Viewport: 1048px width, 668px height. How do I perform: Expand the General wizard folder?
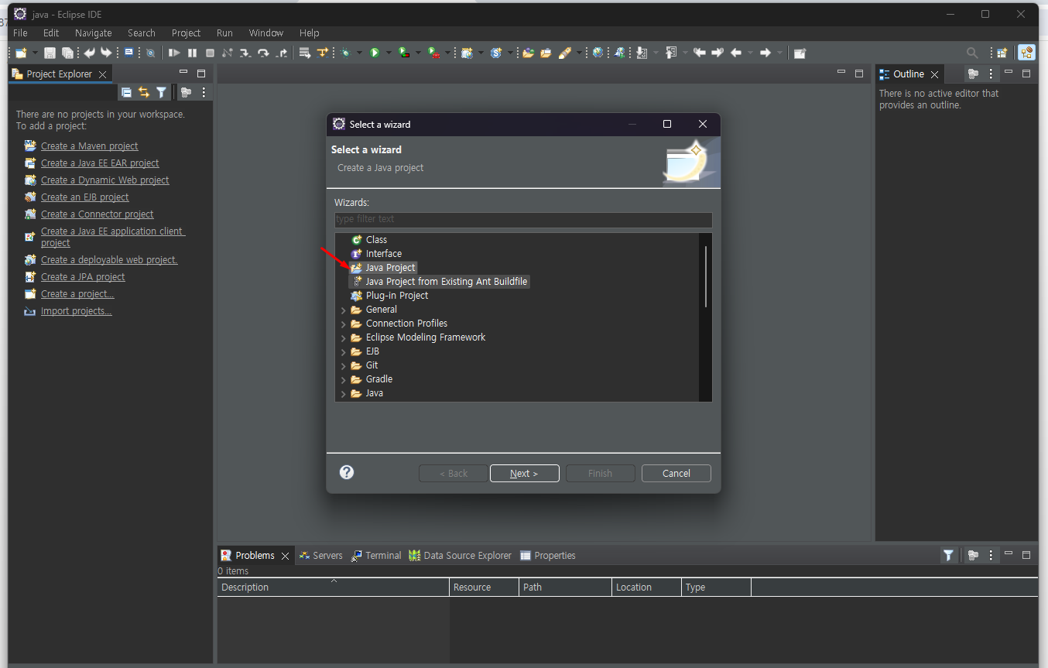pos(344,310)
